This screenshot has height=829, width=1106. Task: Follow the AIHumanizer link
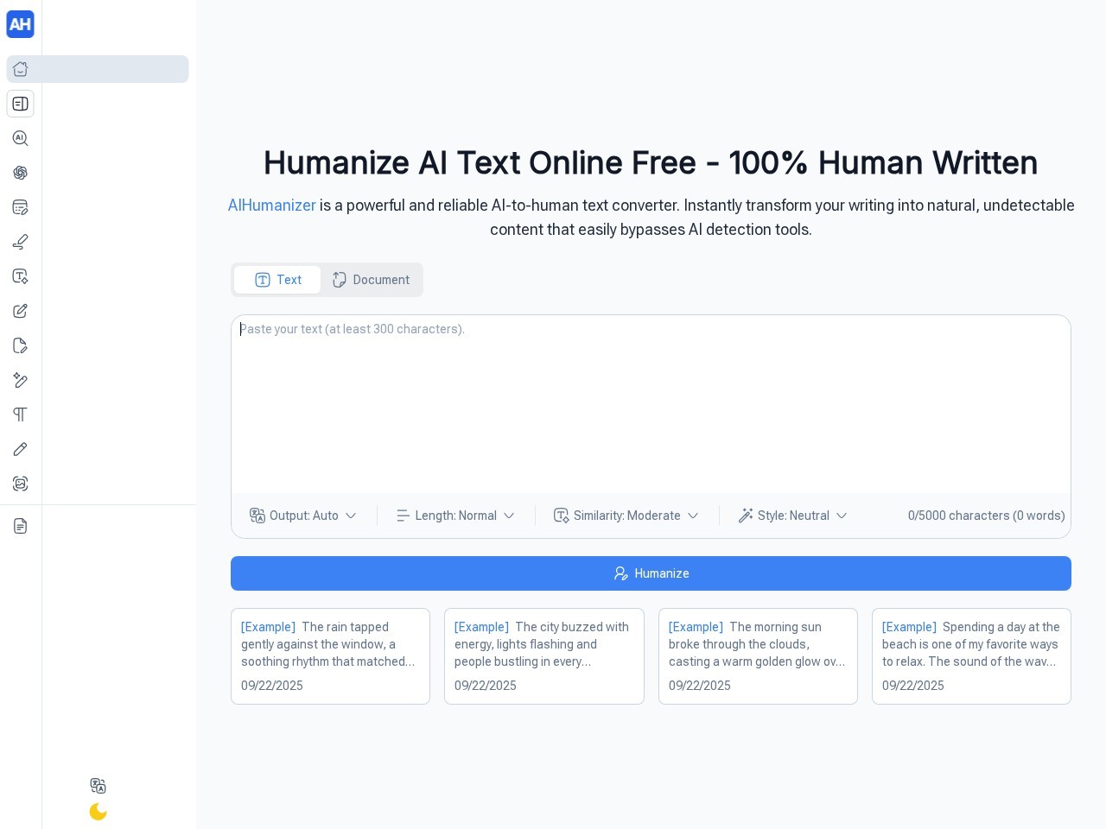pyautogui.click(x=271, y=206)
